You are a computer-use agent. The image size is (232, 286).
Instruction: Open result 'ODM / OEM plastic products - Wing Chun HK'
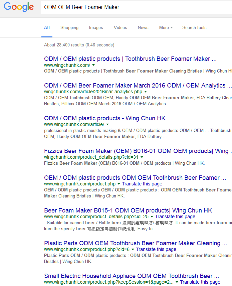pyautogui.click(x=104, y=118)
